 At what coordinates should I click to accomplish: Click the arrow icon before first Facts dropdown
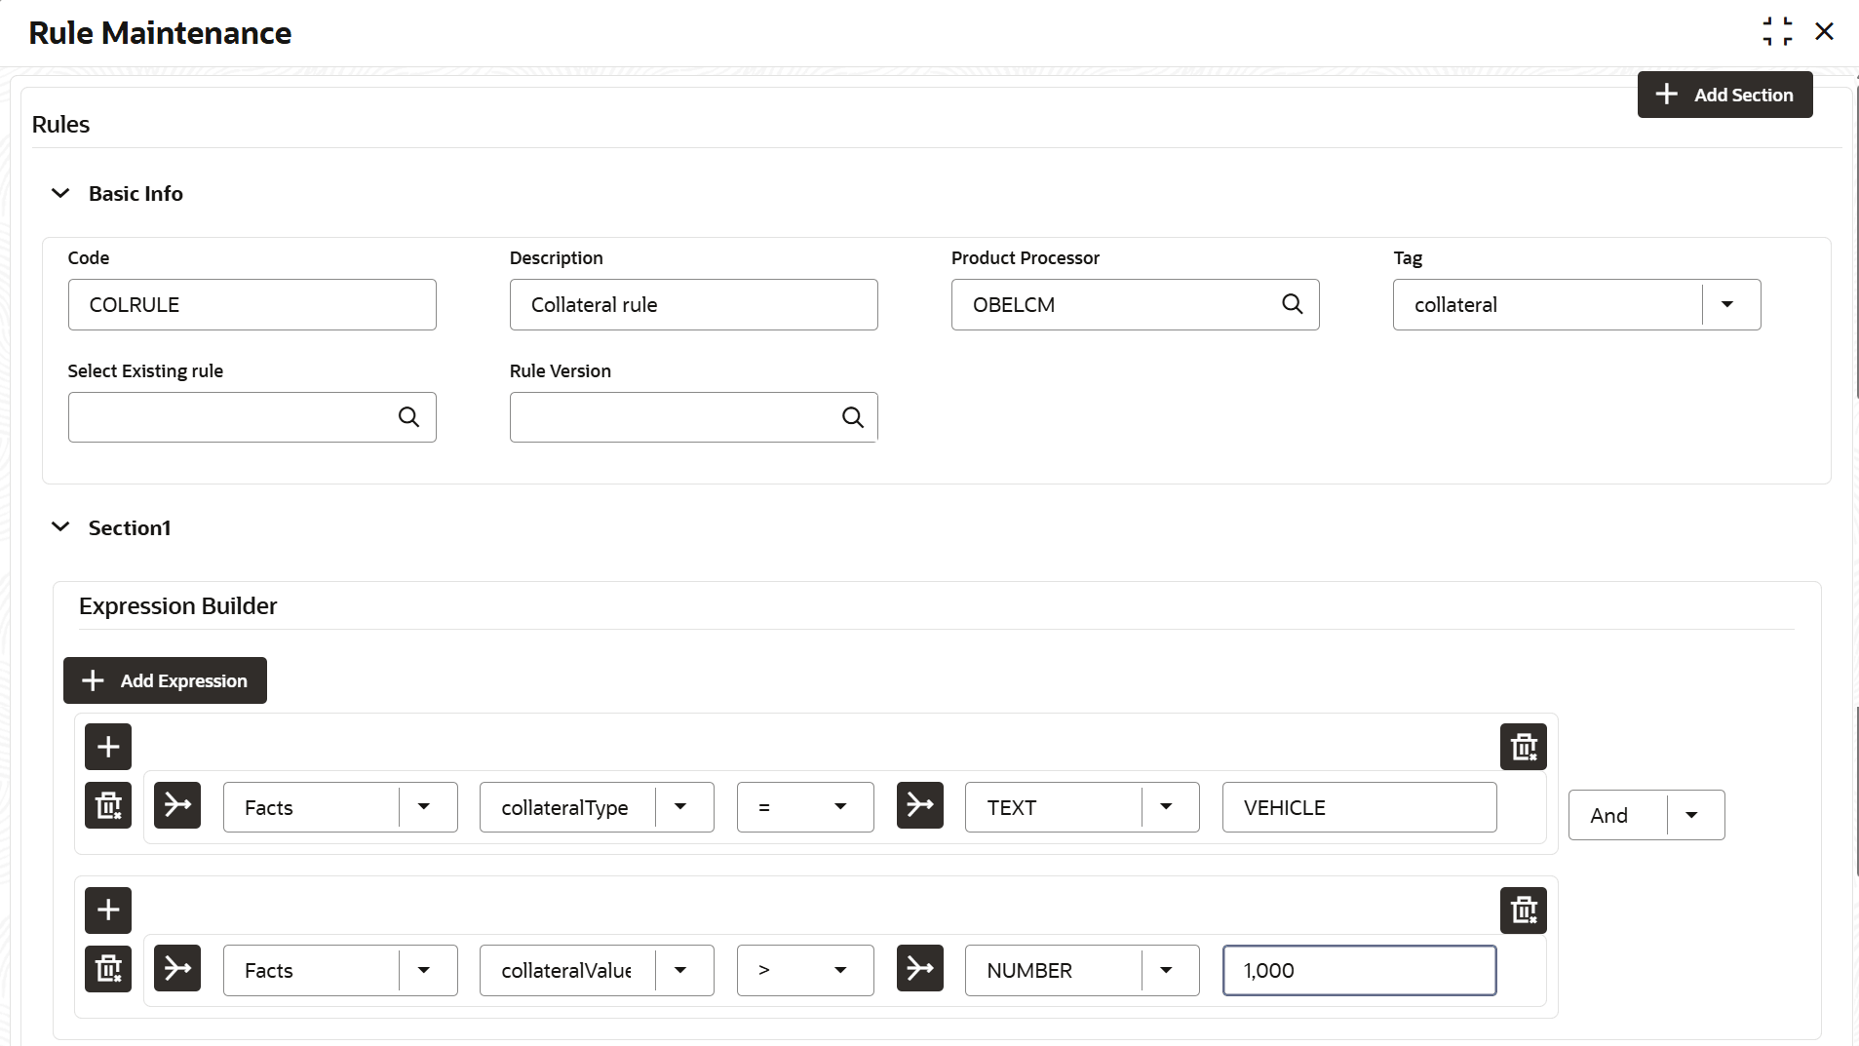coord(177,805)
